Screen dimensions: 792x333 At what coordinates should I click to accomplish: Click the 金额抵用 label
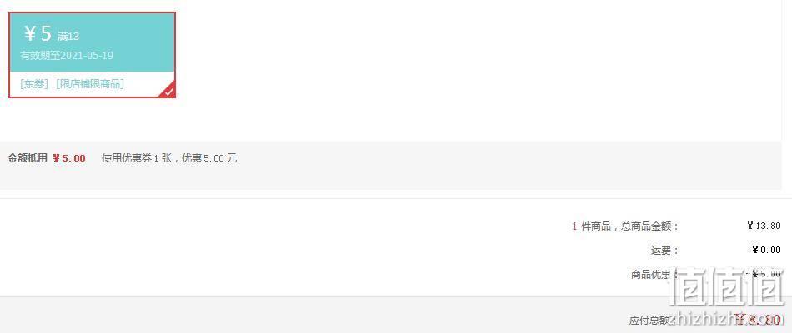tap(28, 158)
